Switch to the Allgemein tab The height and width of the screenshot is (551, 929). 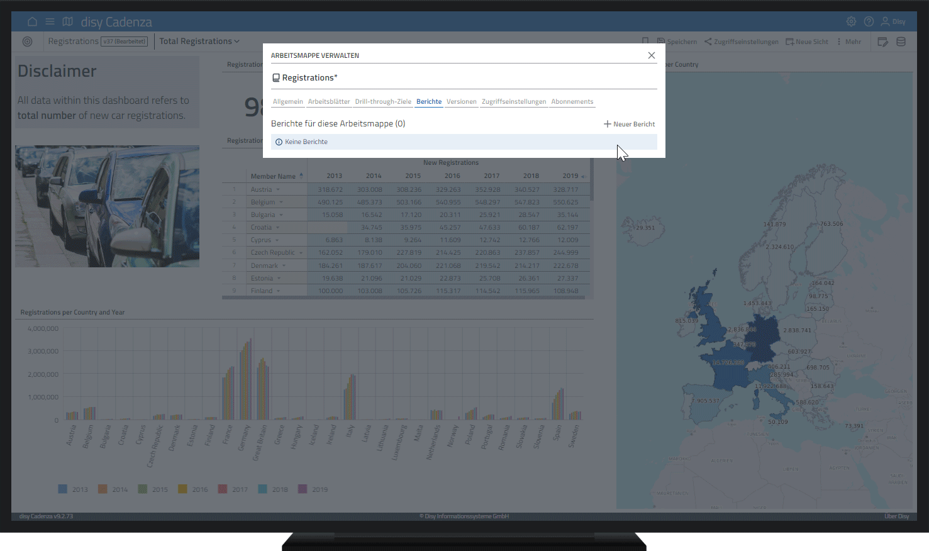coord(287,101)
